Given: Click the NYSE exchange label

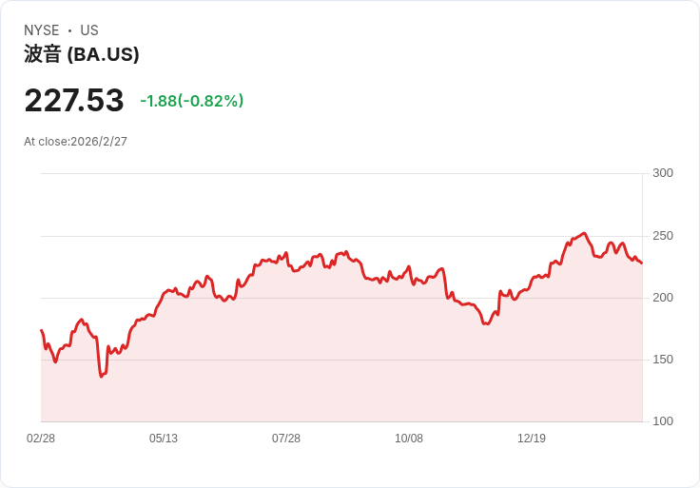Looking at the screenshot, I should point(42,30).
